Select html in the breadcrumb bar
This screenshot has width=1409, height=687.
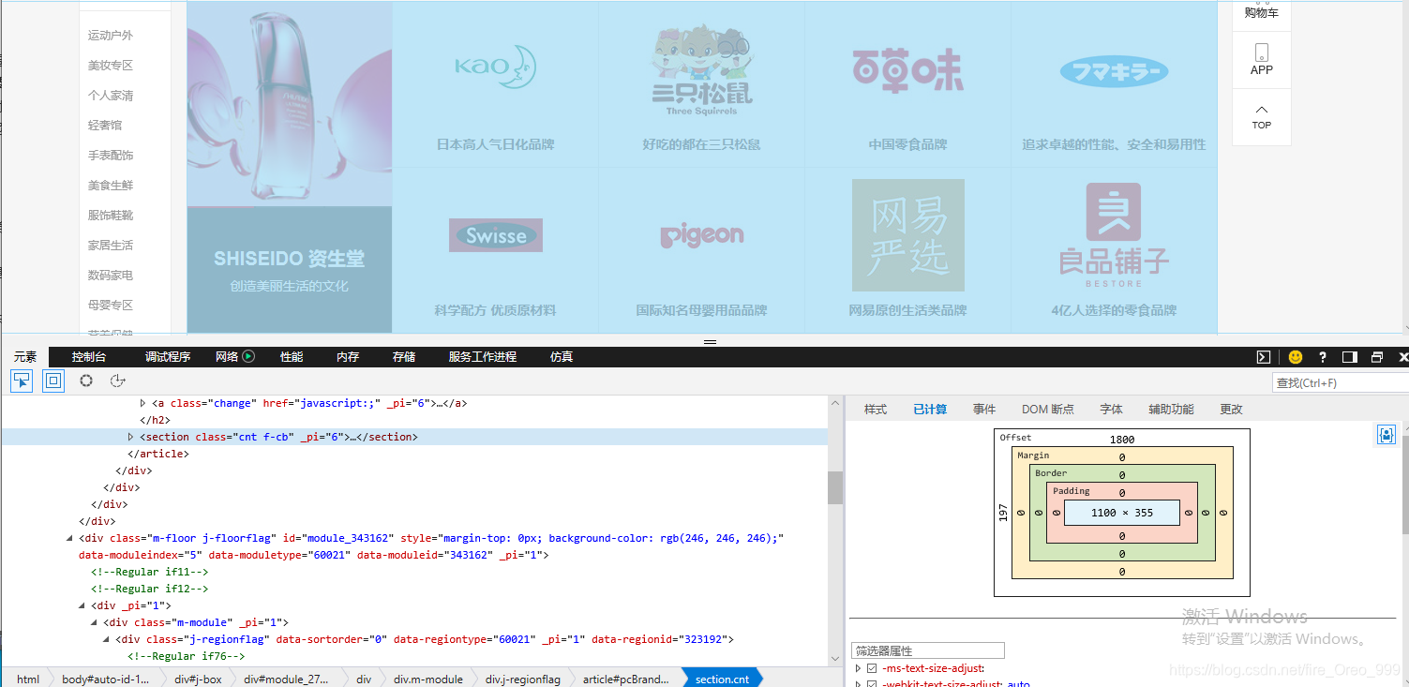click(x=28, y=679)
